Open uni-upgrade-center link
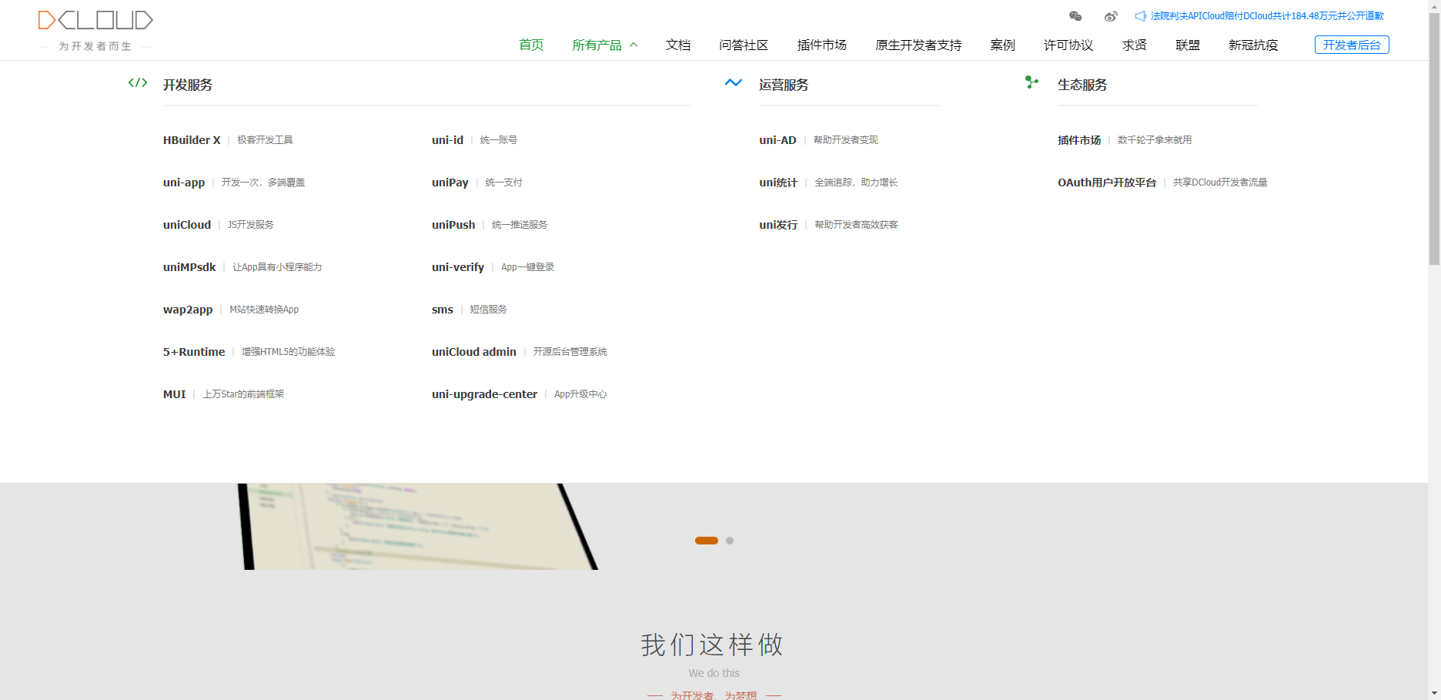 (x=485, y=394)
